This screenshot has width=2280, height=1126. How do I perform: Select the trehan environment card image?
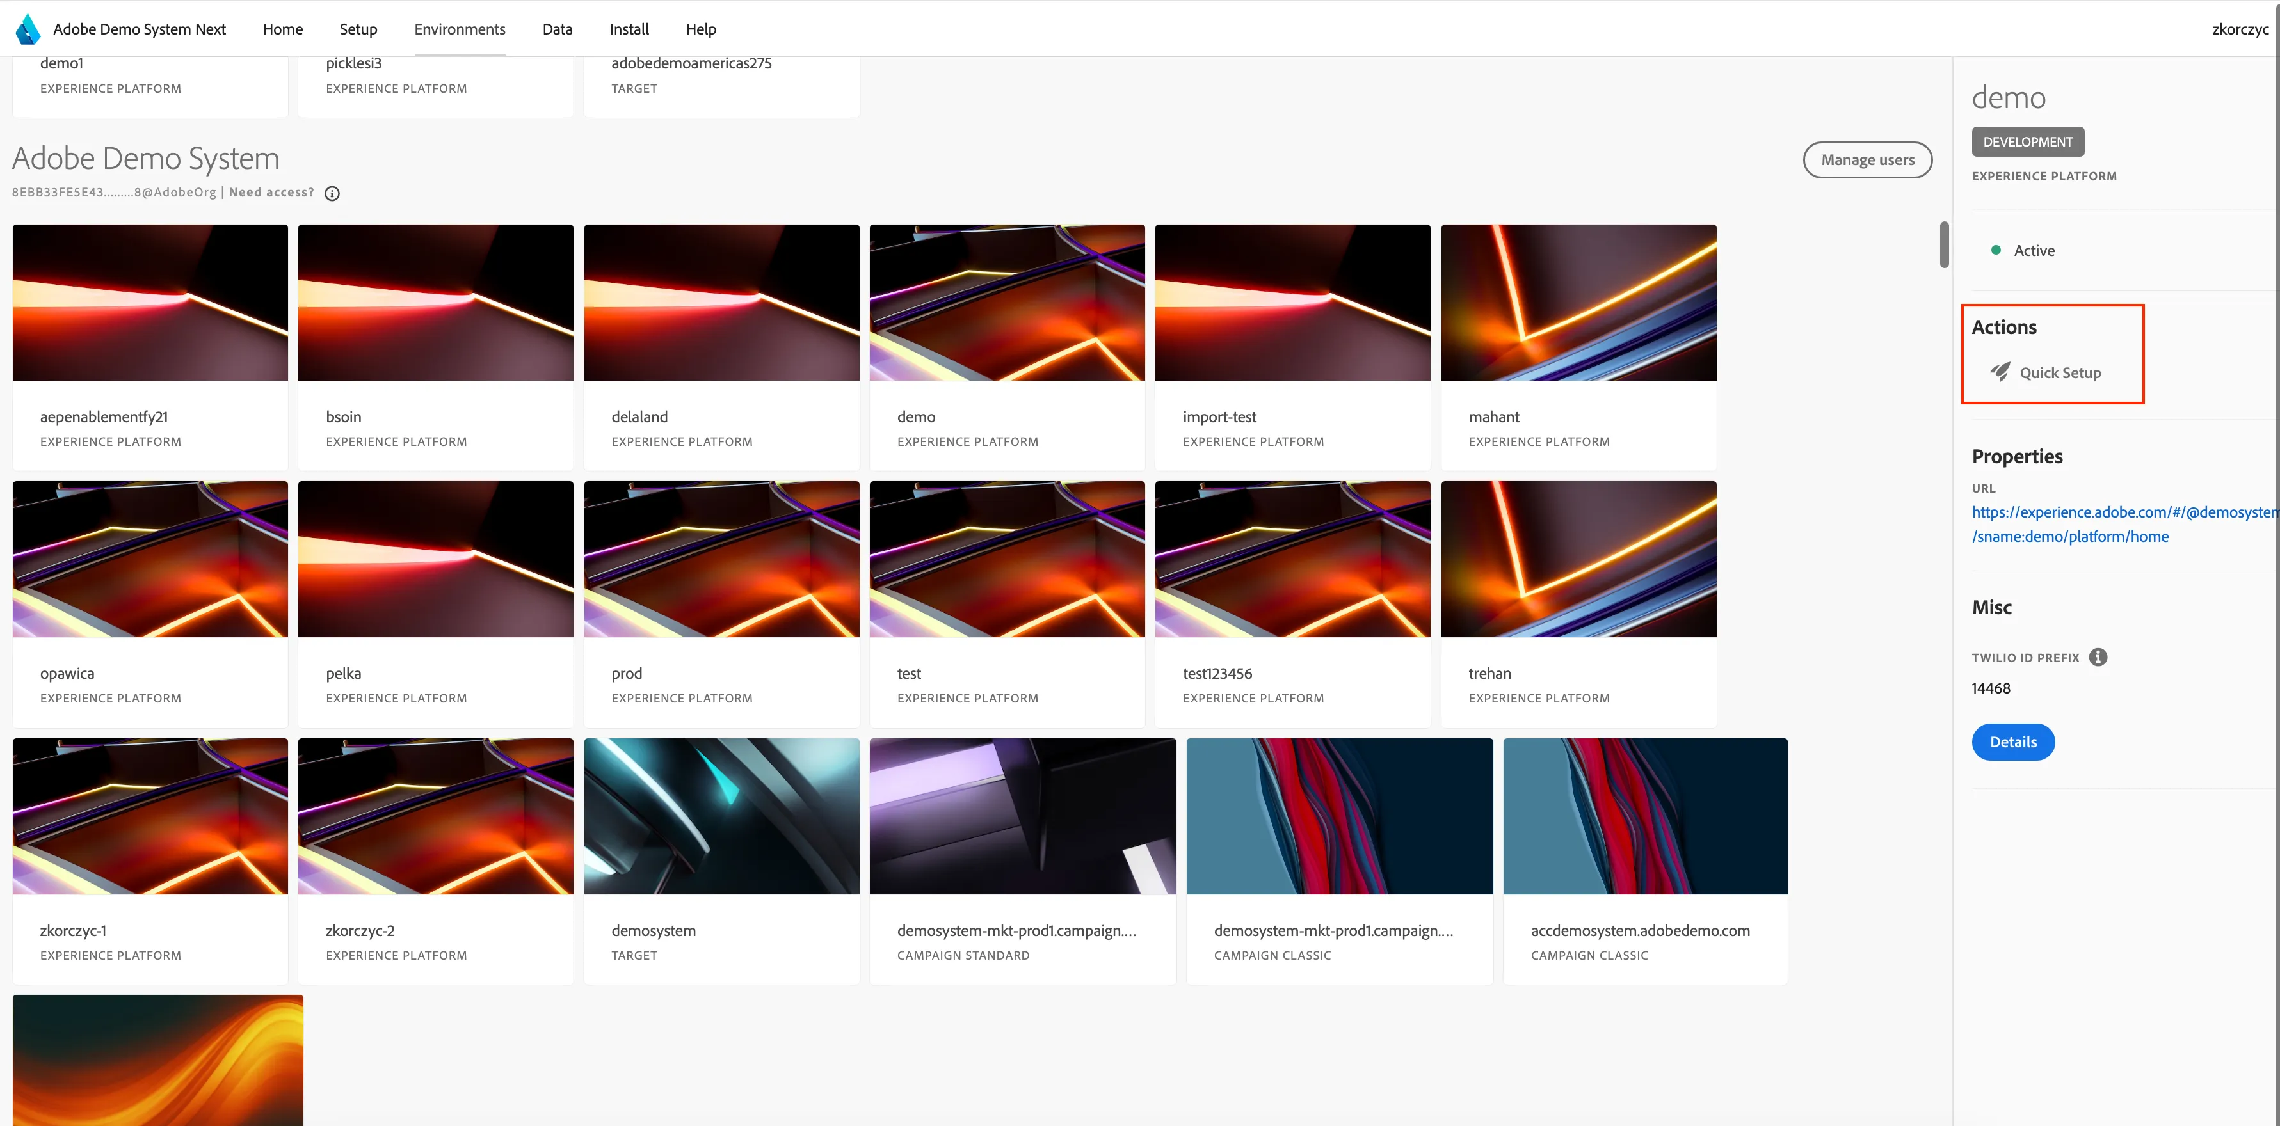click(x=1578, y=559)
